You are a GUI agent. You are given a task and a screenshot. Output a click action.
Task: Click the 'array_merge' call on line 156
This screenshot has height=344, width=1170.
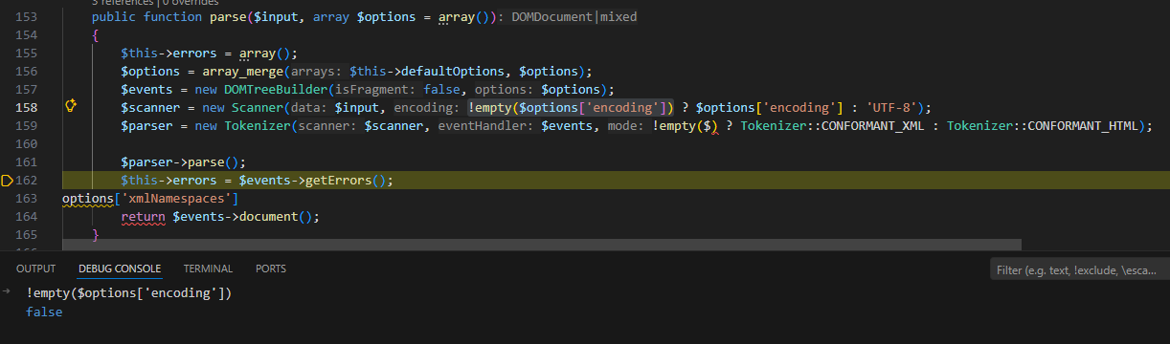[x=243, y=72]
